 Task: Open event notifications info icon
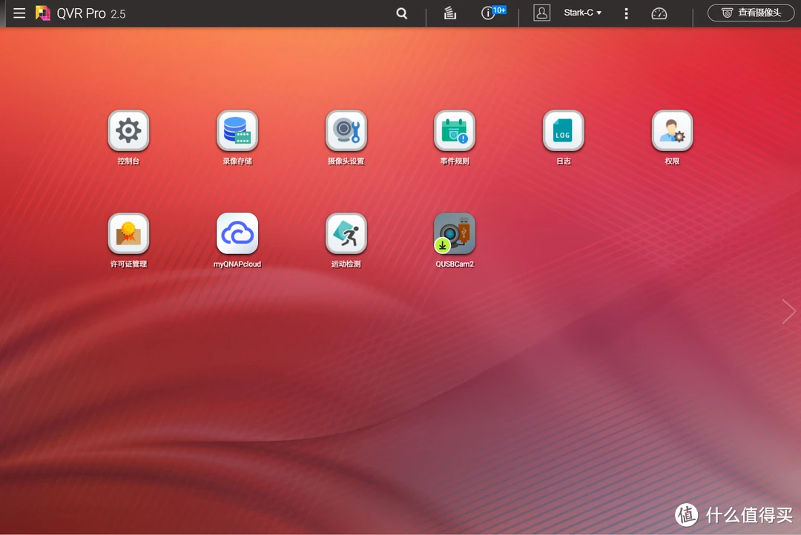[488, 13]
